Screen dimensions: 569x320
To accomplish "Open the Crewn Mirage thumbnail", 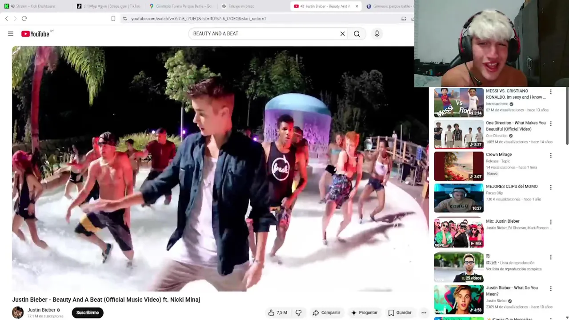I will [x=459, y=166].
